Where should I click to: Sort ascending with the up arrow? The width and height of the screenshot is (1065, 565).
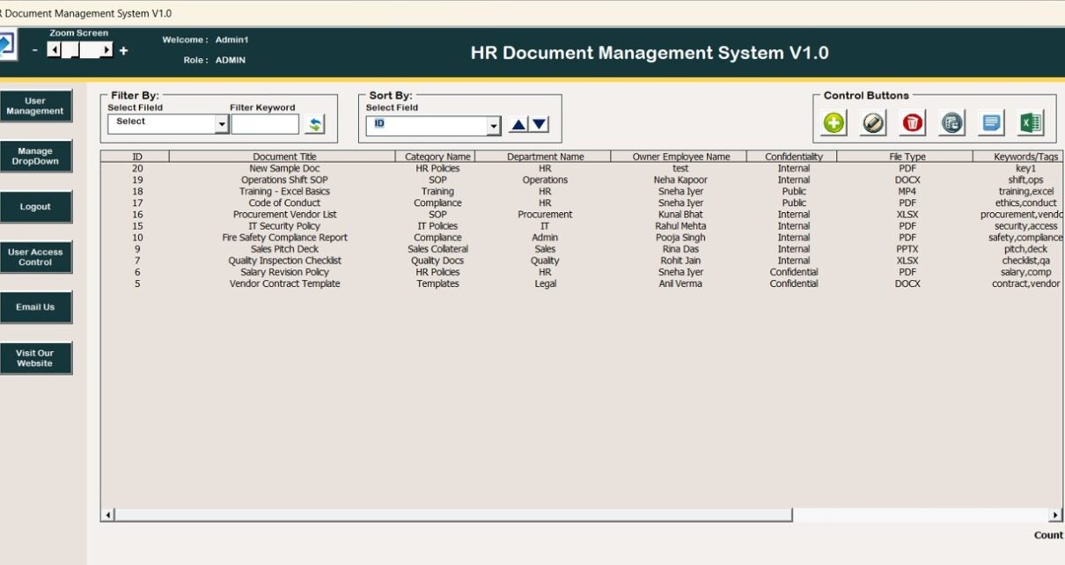coord(518,125)
